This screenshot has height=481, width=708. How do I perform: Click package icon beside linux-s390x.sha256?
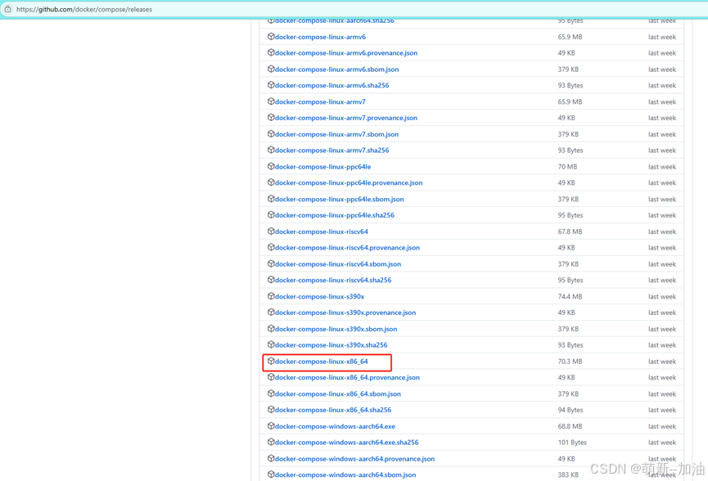pos(271,345)
